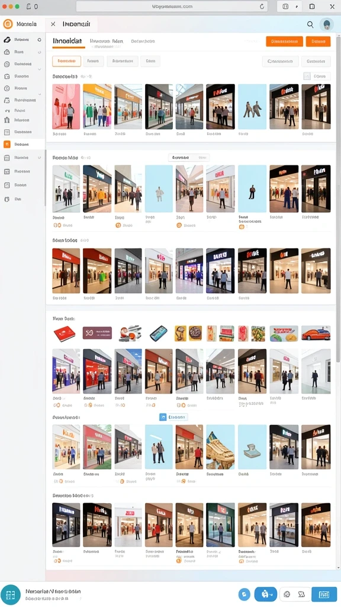
Task: Toggle the blue chip above the fifth image row
Action: tap(173, 417)
